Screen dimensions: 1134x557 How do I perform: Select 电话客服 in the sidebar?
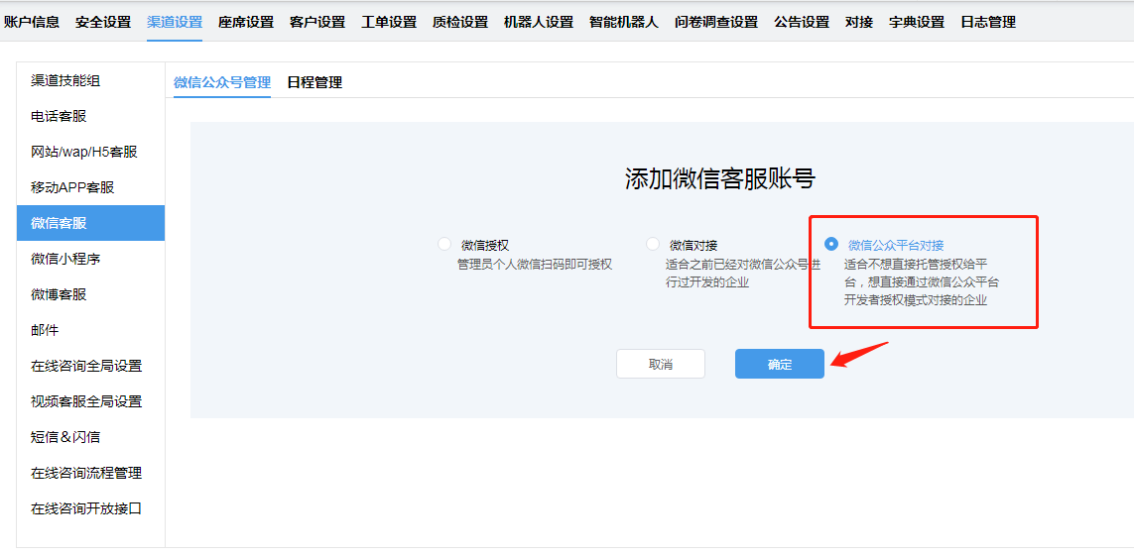pos(91,116)
